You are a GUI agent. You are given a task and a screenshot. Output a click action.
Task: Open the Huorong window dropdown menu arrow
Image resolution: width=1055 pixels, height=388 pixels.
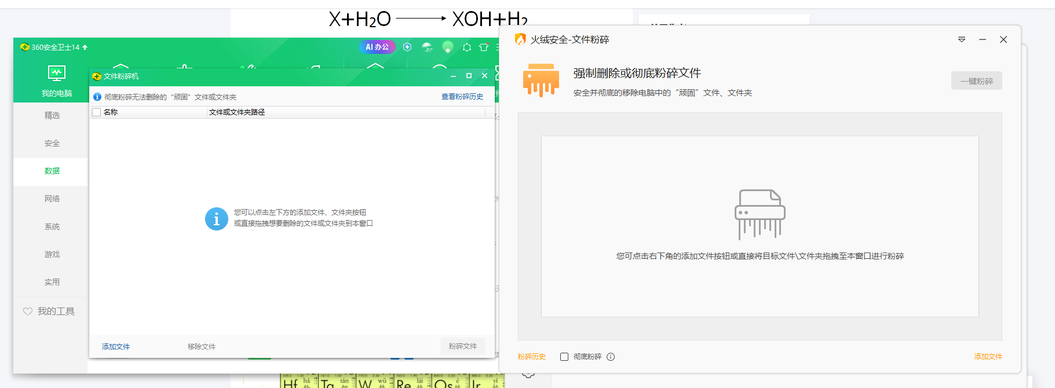tap(961, 39)
